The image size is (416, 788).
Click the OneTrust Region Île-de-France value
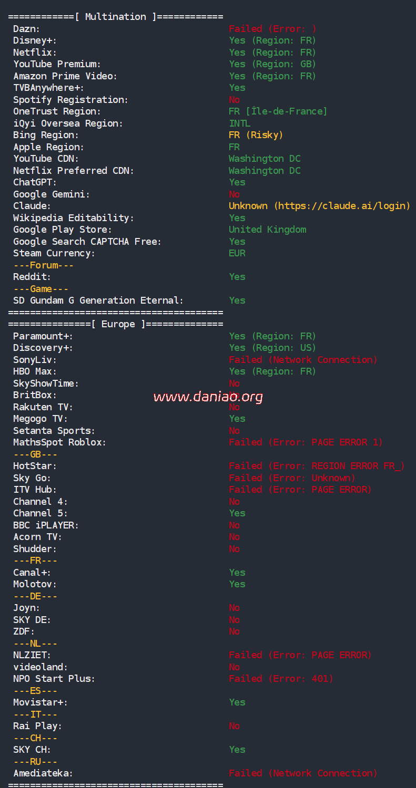[x=278, y=111]
